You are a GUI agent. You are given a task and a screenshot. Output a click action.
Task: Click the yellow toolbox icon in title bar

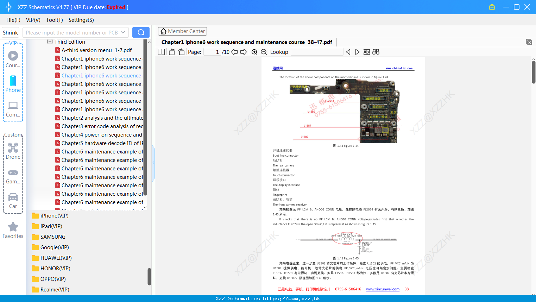point(492,7)
